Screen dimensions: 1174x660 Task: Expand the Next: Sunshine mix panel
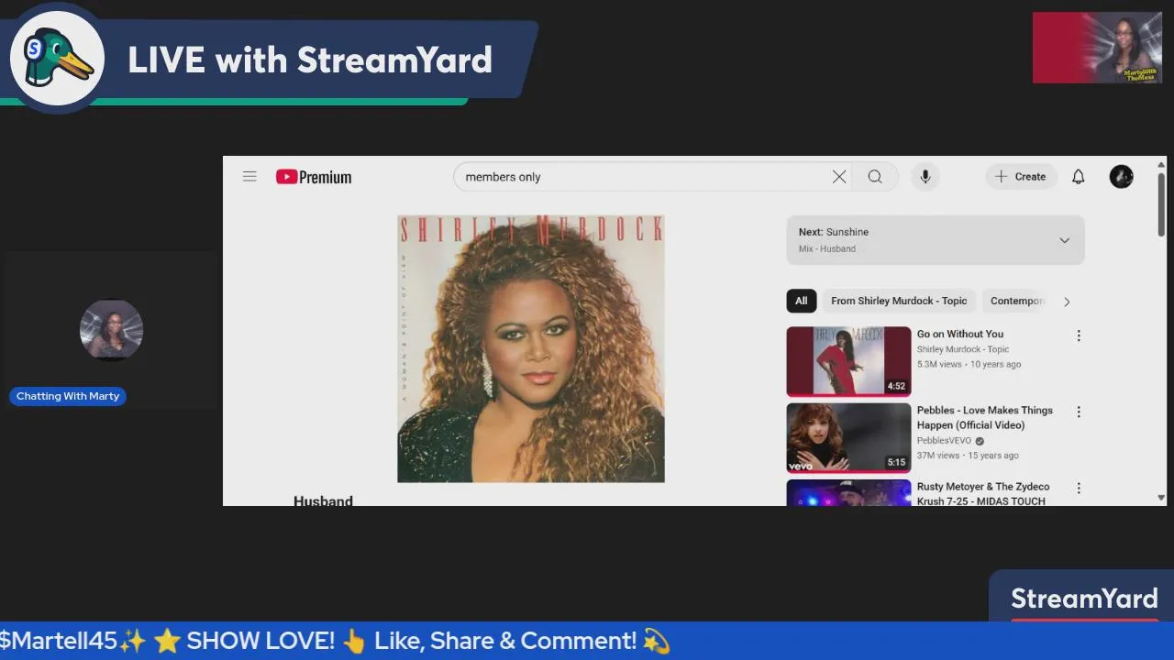[x=936, y=240]
